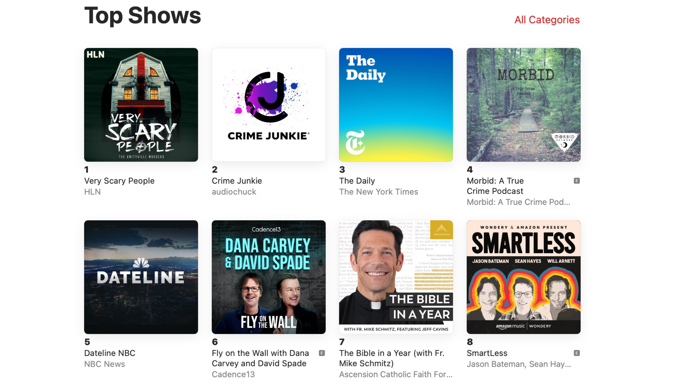The height and width of the screenshot is (383, 682).
Task: Select The Daily podcast artwork
Action: 396,105
